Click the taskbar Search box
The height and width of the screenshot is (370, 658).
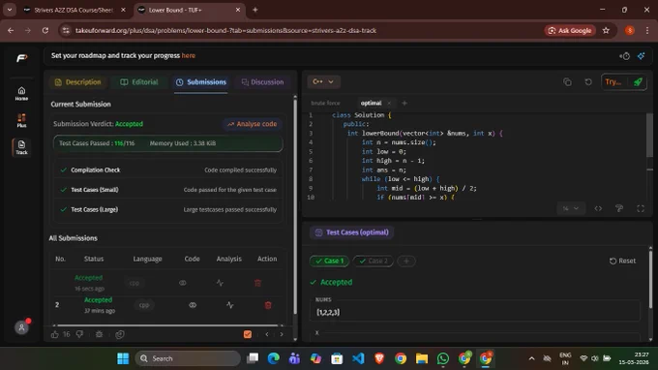[x=188, y=358]
